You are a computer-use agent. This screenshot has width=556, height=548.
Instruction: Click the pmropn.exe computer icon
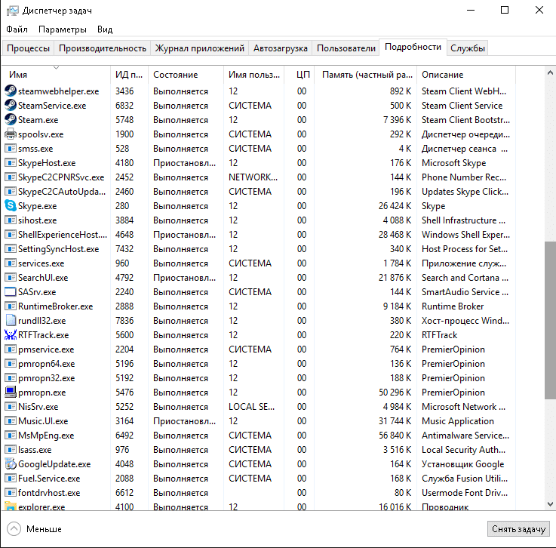(11, 392)
